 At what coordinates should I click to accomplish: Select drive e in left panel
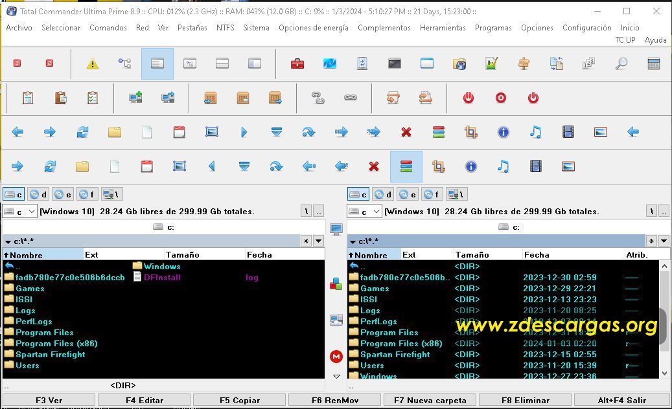click(x=63, y=194)
